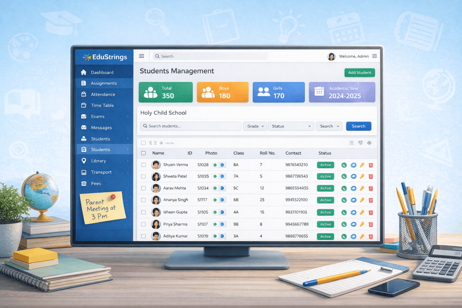The width and height of the screenshot is (462, 308).
Task: Open the Grade dropdown filter
Action: (x=255, y=126)
